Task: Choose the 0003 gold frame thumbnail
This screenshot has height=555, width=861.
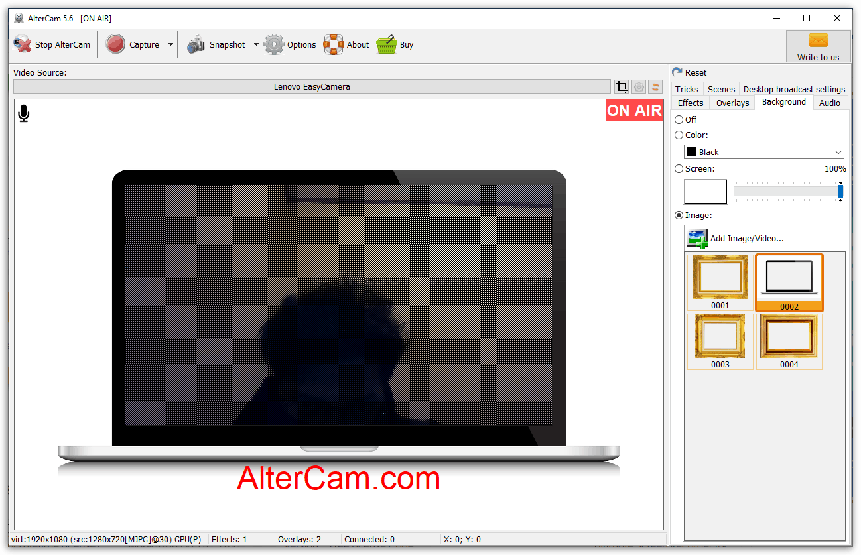Action: (x=720, y=336)
